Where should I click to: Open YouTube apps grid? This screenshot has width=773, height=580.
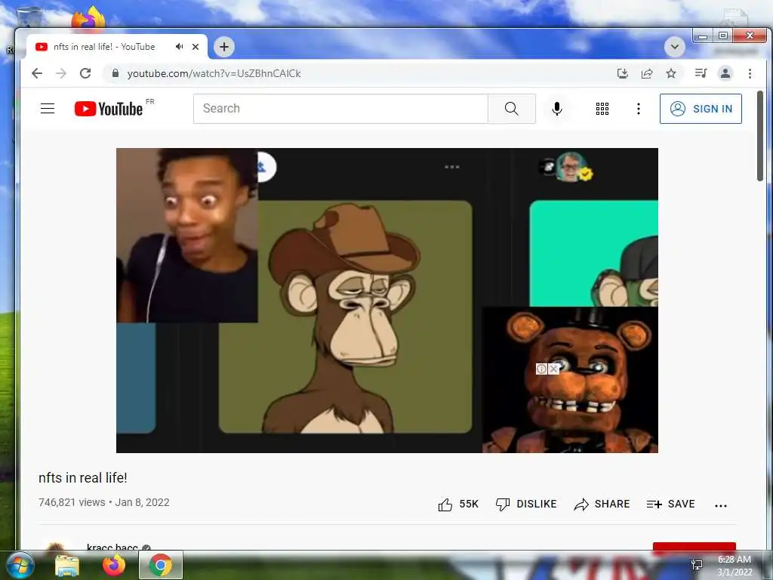602,109
